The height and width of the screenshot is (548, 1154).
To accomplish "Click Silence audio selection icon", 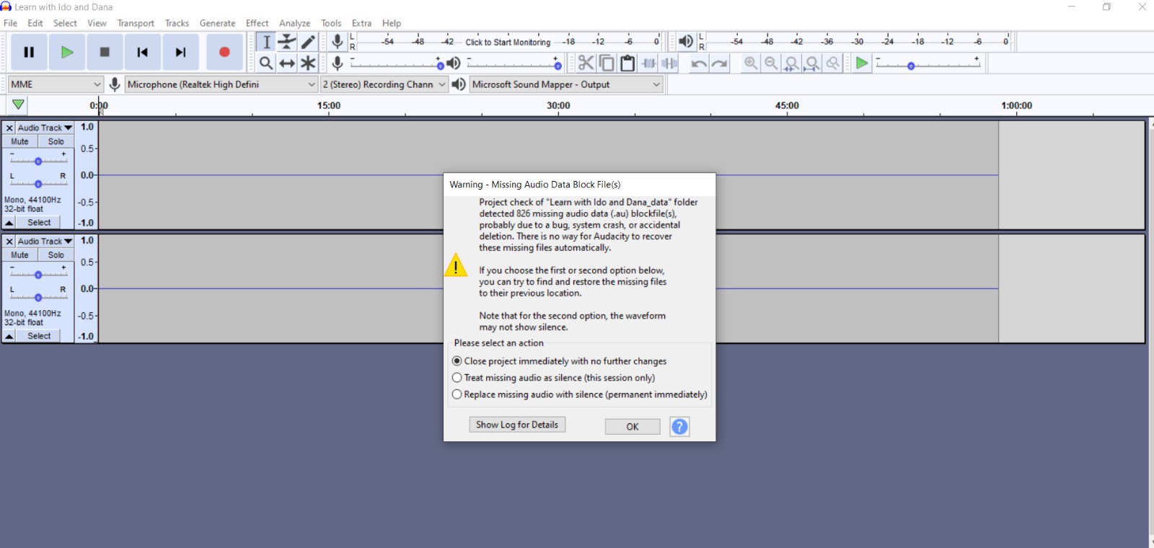I will (669, 63).
